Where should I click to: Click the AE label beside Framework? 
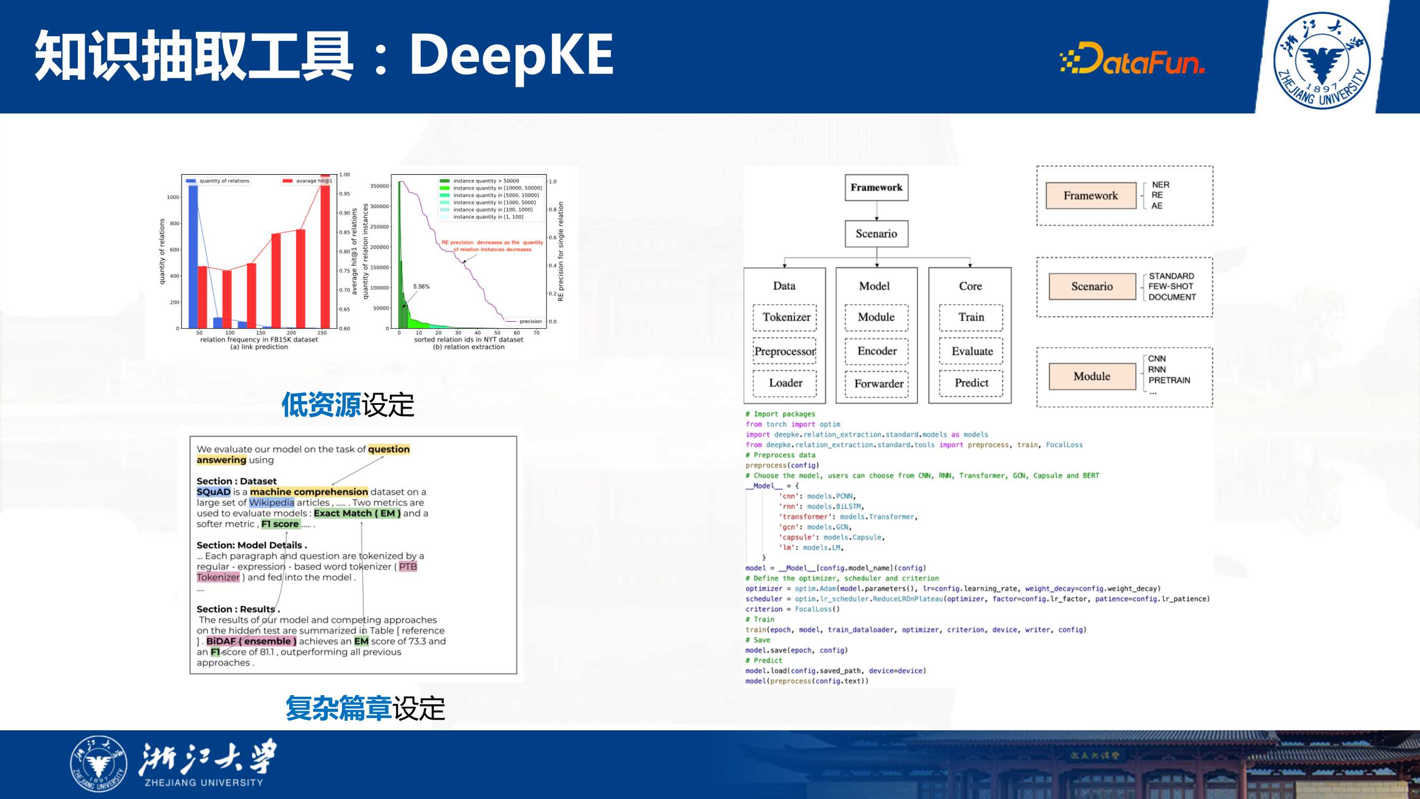[x=1157, y=206]
